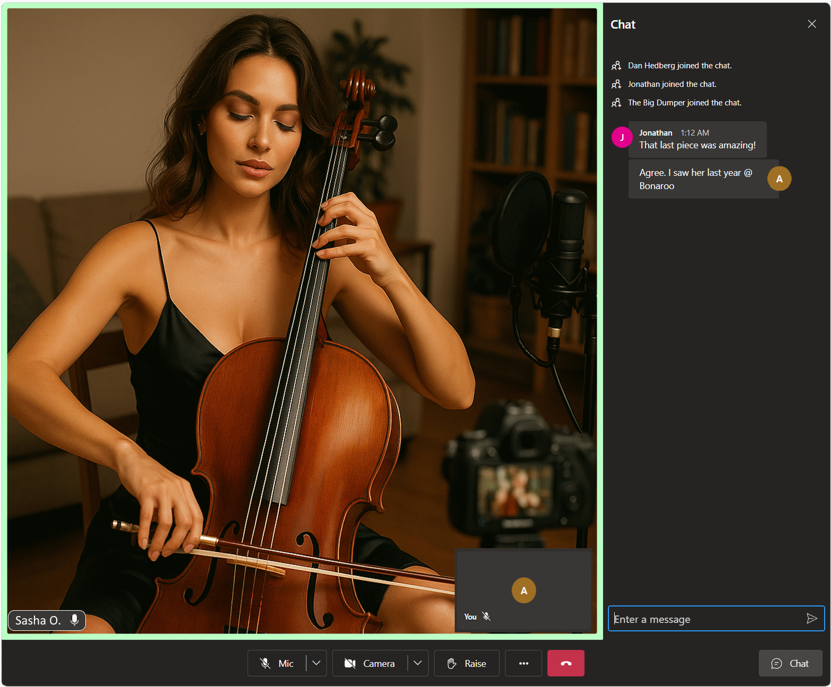
Task: Open the more options ellipsis menu
Action: pyautogui.click(x=524, y=663)
